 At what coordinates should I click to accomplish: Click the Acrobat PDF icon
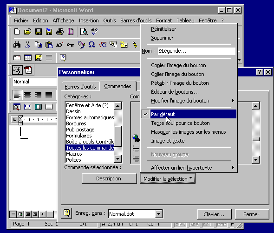pyautogui.click(x=28, y=70)
